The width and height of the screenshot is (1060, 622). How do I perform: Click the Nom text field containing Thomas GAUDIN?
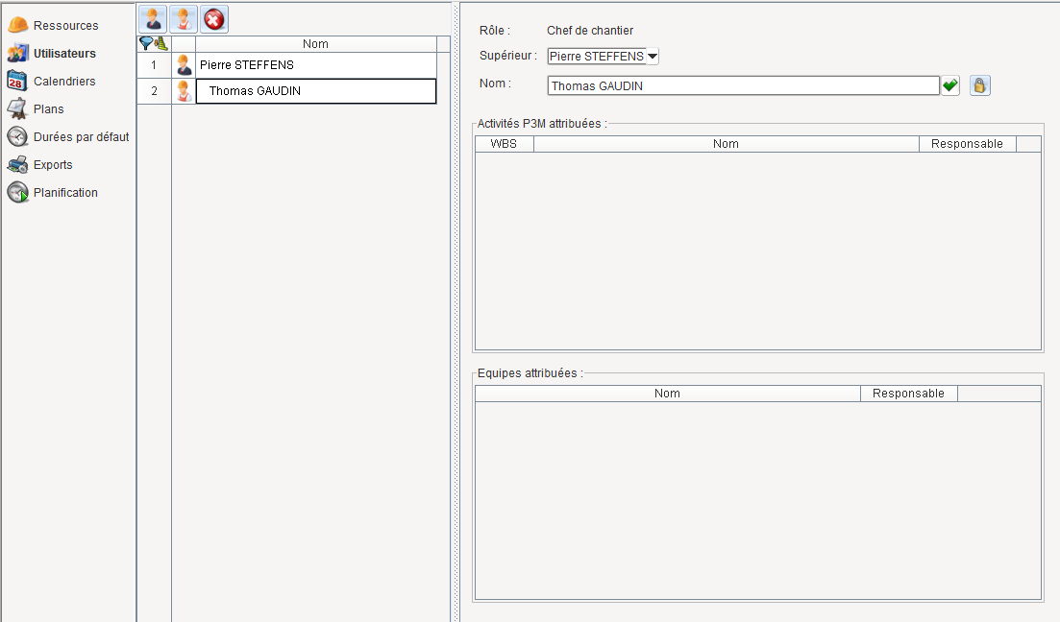pyautogui.click(x=742, y=86)
